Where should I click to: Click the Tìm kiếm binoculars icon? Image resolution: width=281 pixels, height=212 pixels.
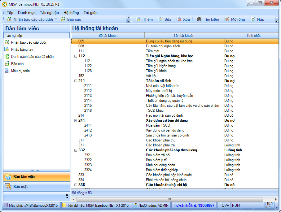[199, 19]
